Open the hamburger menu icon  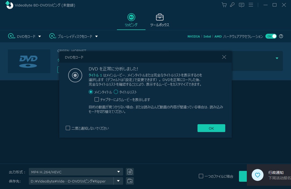click(251, 5)
